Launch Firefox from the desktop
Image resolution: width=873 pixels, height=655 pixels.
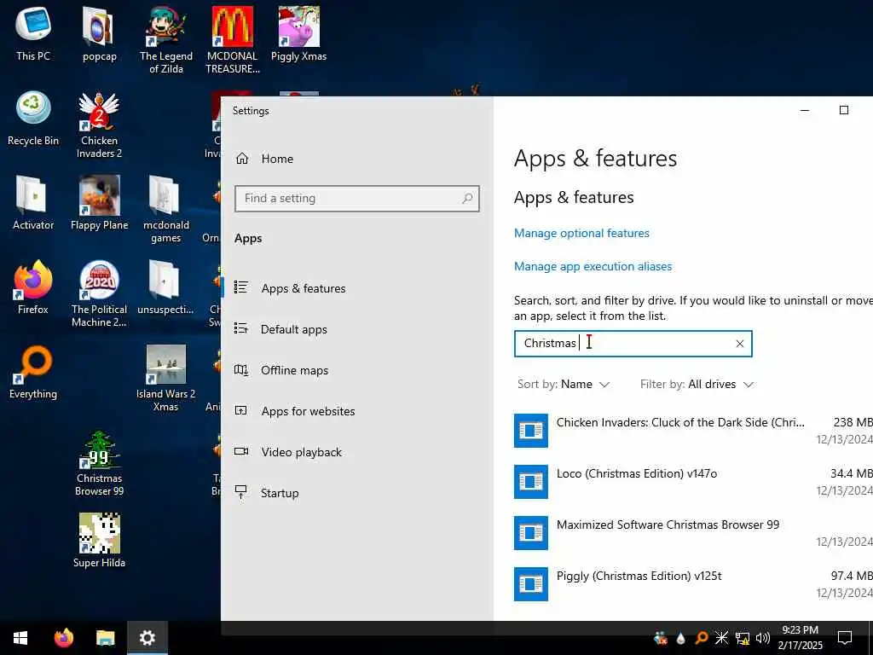pos(33,287)
